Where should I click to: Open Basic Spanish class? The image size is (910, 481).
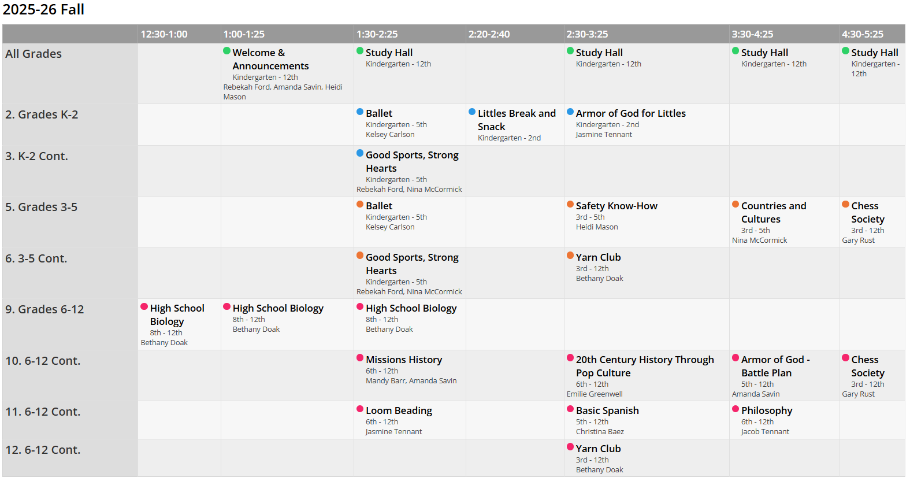(607, 410)
